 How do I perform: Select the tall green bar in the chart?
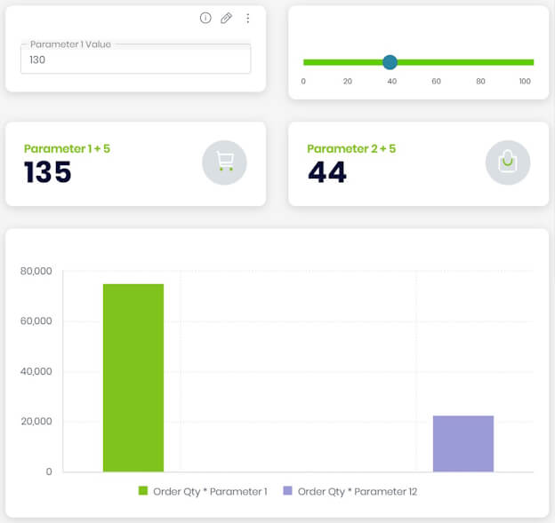133,377
